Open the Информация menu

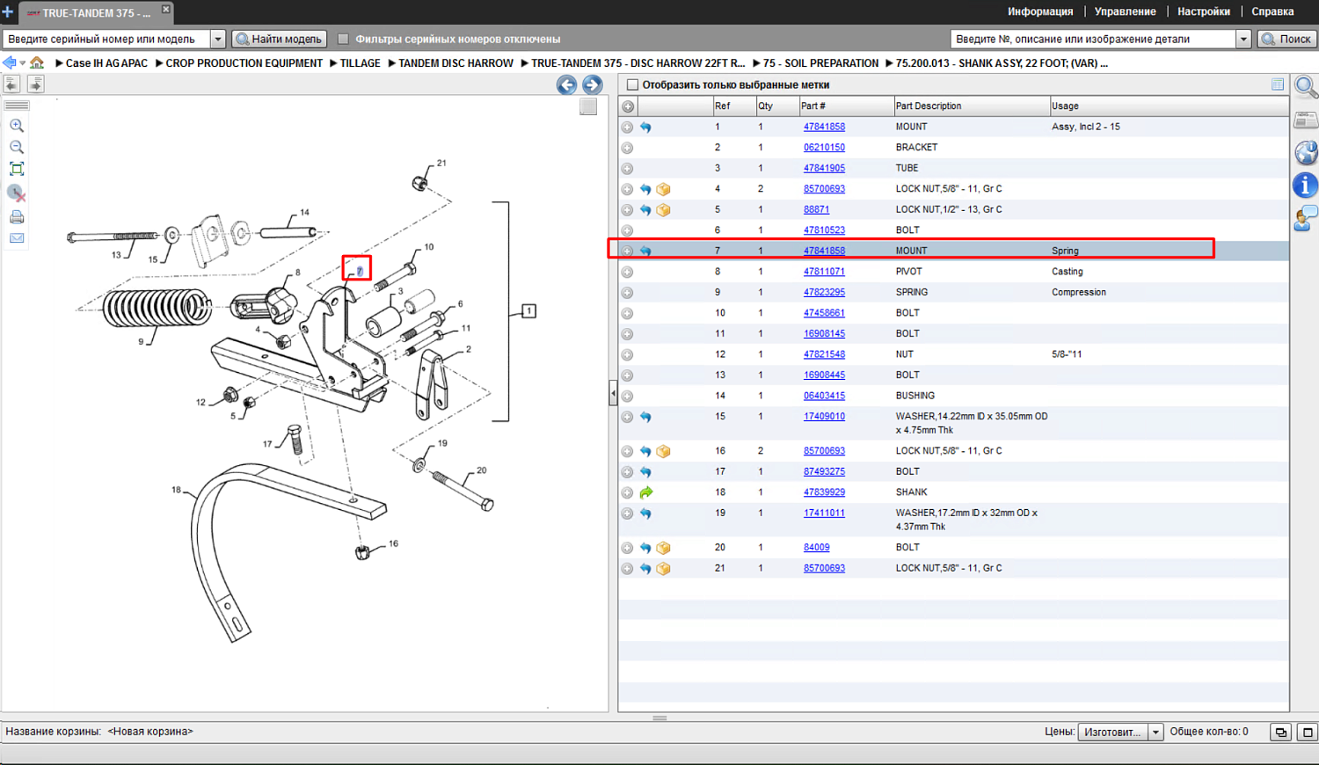coord(1040,11)
